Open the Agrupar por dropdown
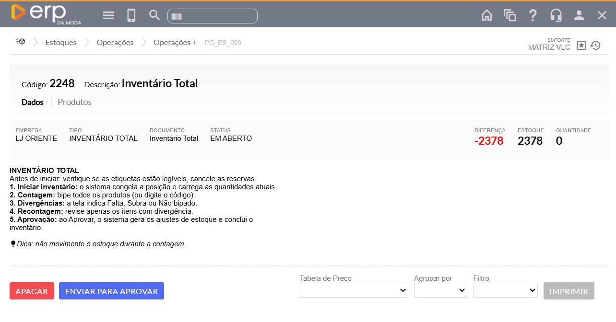The height and width of the screenshot is (322, 616). coord(440,290)
